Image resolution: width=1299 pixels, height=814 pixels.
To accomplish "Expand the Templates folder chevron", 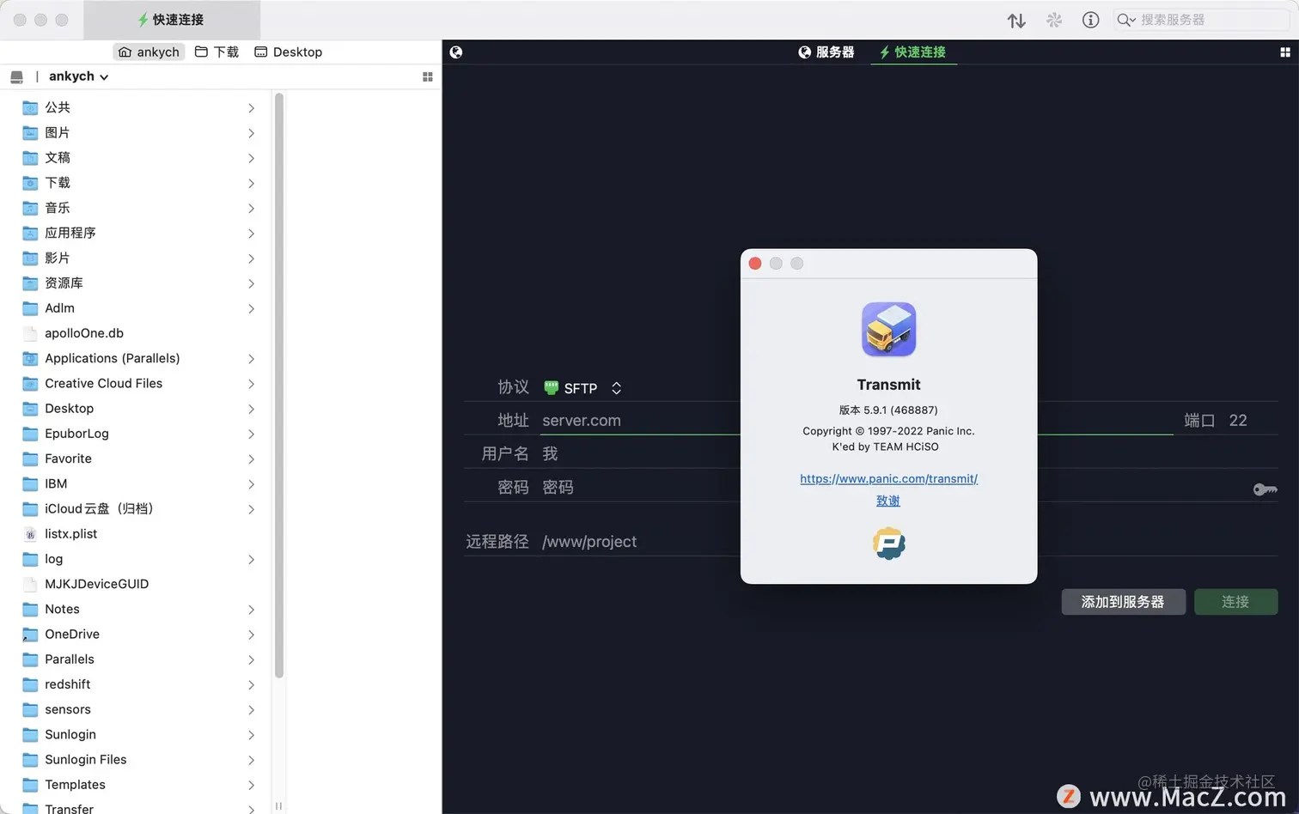I will (x=251, y=785).
